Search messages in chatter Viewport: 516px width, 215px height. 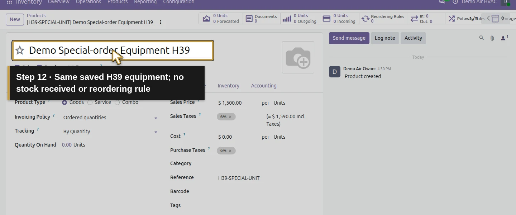tap(482, 38)
